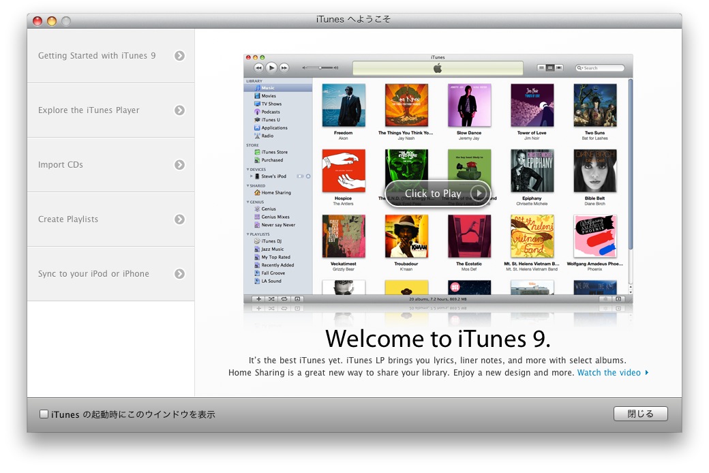Close the iTunes welcome window with red button
709x473 pixels.
click(x=37, y=21)
